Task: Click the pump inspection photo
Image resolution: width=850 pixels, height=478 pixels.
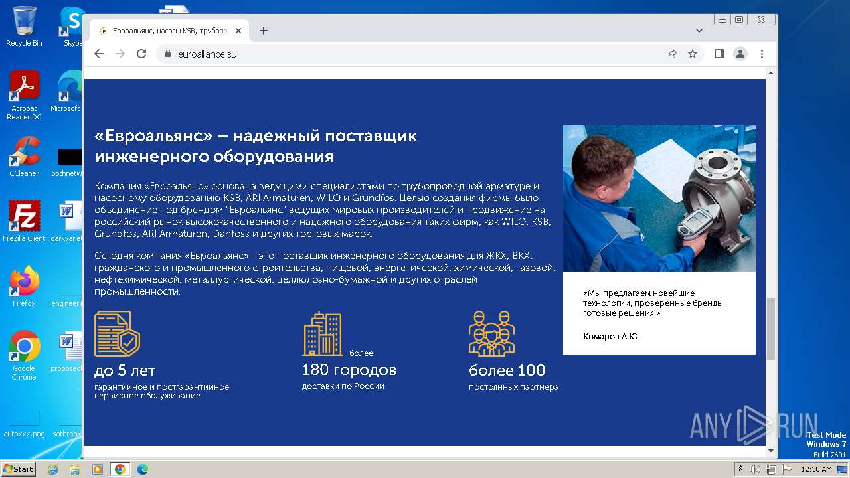Action: point(659,198)
